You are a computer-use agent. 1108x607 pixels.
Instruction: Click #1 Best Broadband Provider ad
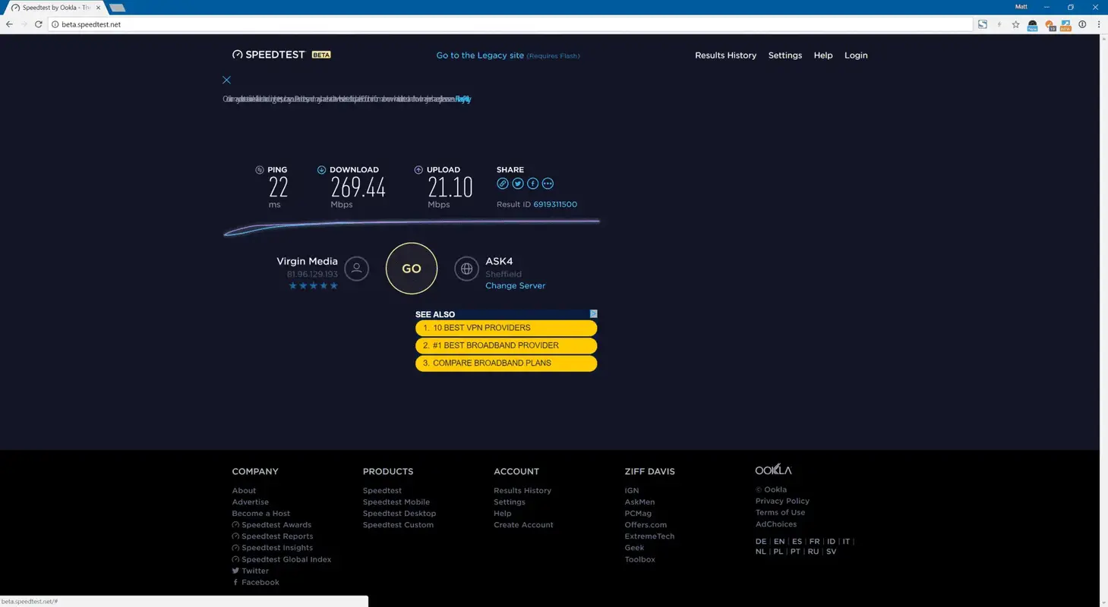click(x=506, y=345)
